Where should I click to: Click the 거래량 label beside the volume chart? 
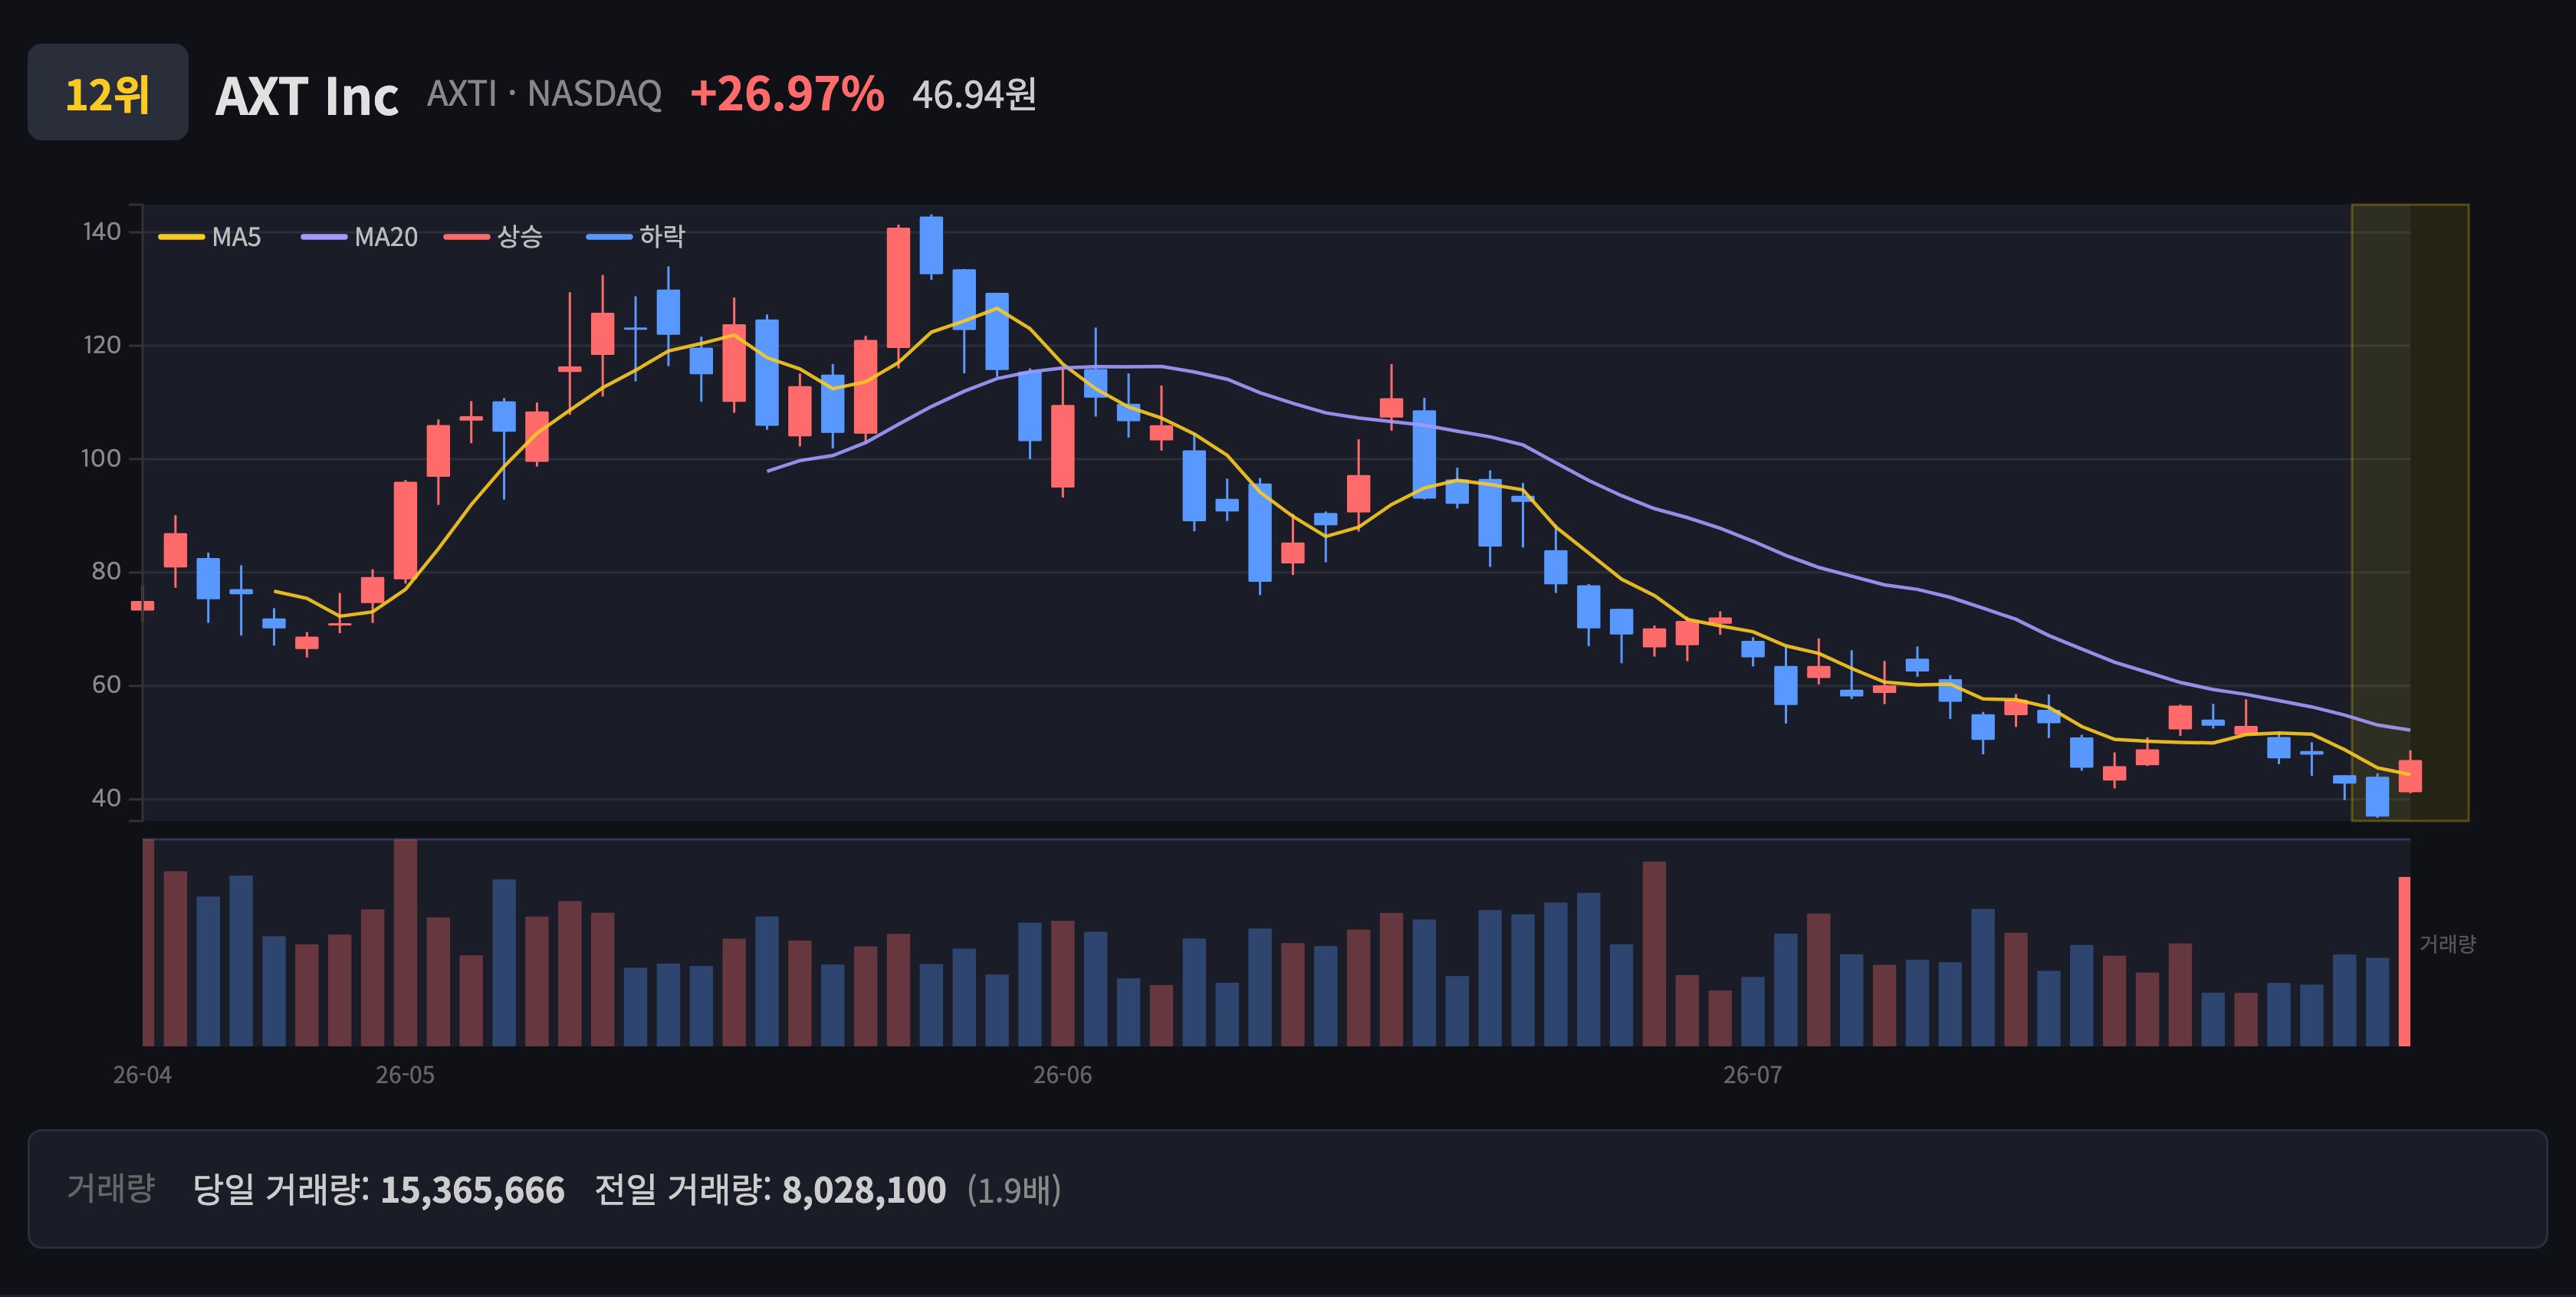(2447, 944)
